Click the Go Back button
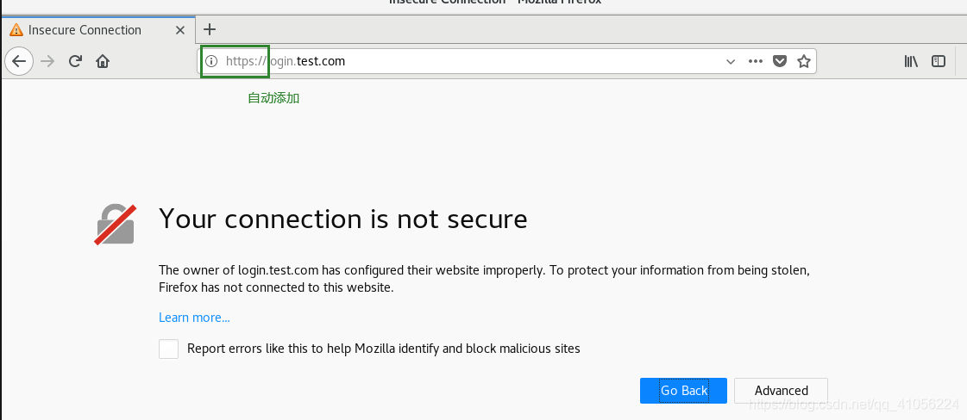967x420 pixels. click(683, 391)
